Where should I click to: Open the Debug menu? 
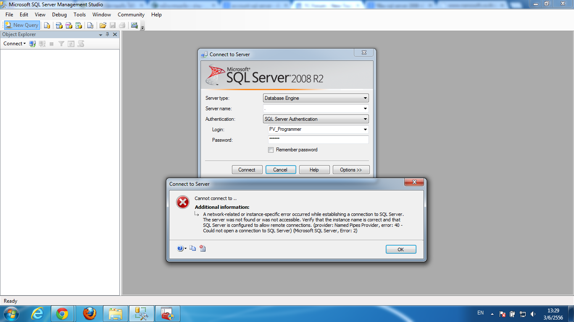point(59,15)
